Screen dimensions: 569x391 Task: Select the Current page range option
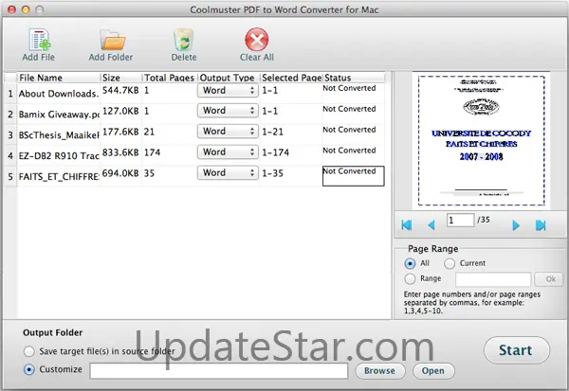[450, 263]
